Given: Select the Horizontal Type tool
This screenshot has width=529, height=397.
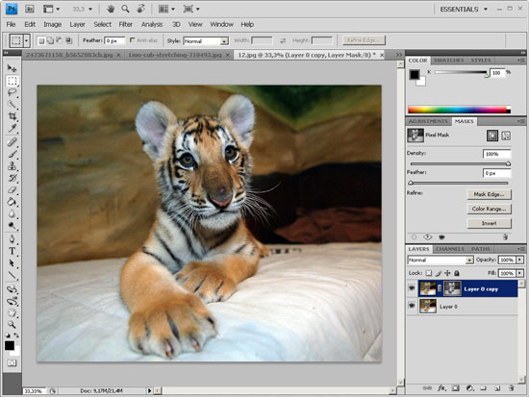Looking at the screenshot, I should [x=12, y=251].
